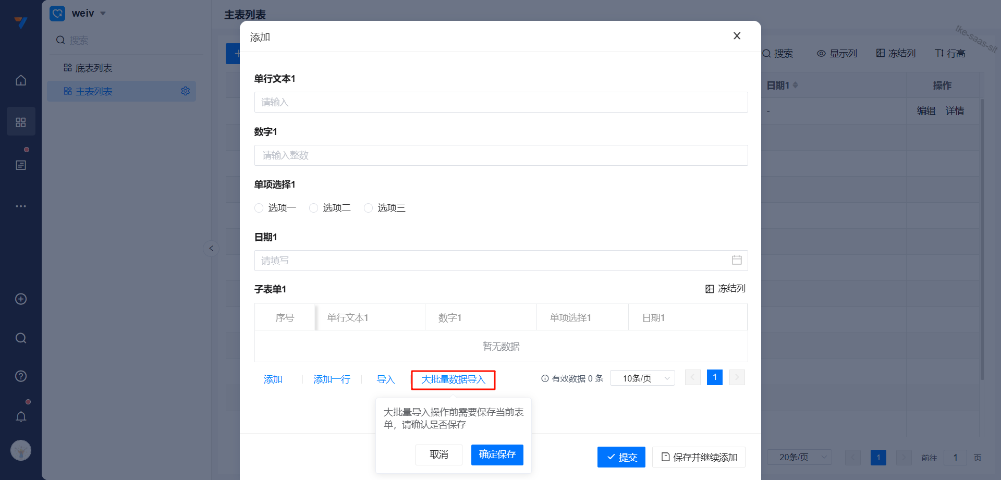Click the calendar icon in 日期1 field
The width and height of the screenshot is (1001, 480).
[x=736, y=260]
